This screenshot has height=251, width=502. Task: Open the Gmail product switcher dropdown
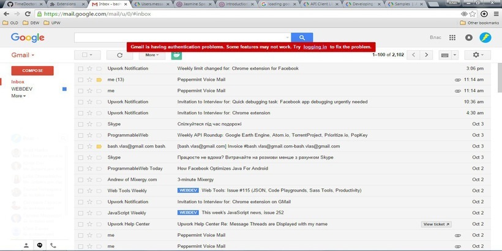click(x=23, y=55)
